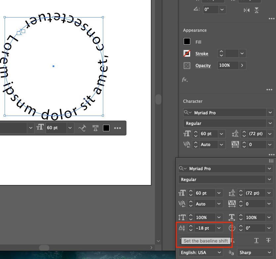
Task: Open the Sharp anti-aliasing dropdown
Action: (x=255, y=252)
